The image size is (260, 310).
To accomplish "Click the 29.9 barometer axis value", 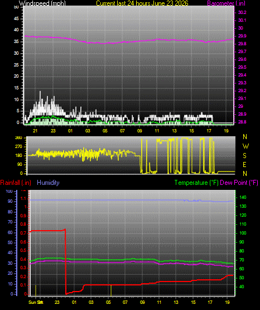I will coord(242,36).
